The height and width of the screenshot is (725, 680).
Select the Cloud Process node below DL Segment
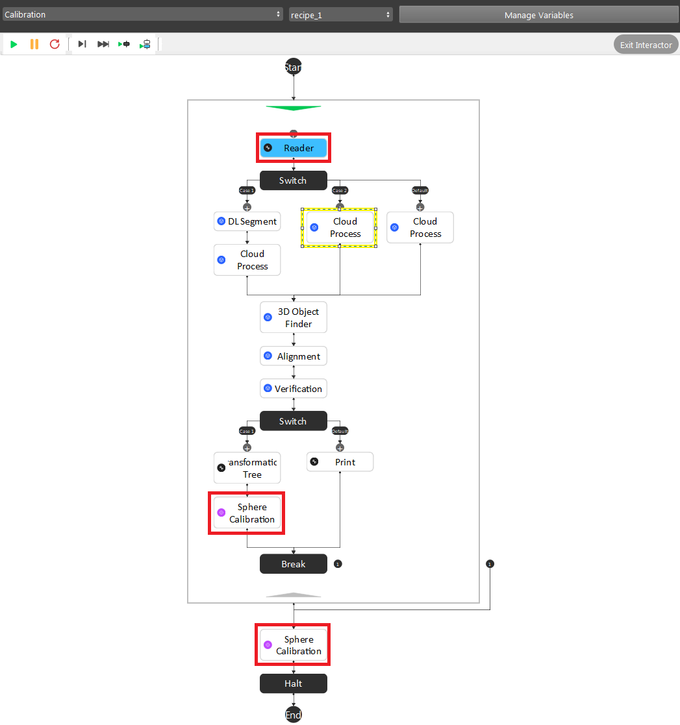(x=247, y=260)
